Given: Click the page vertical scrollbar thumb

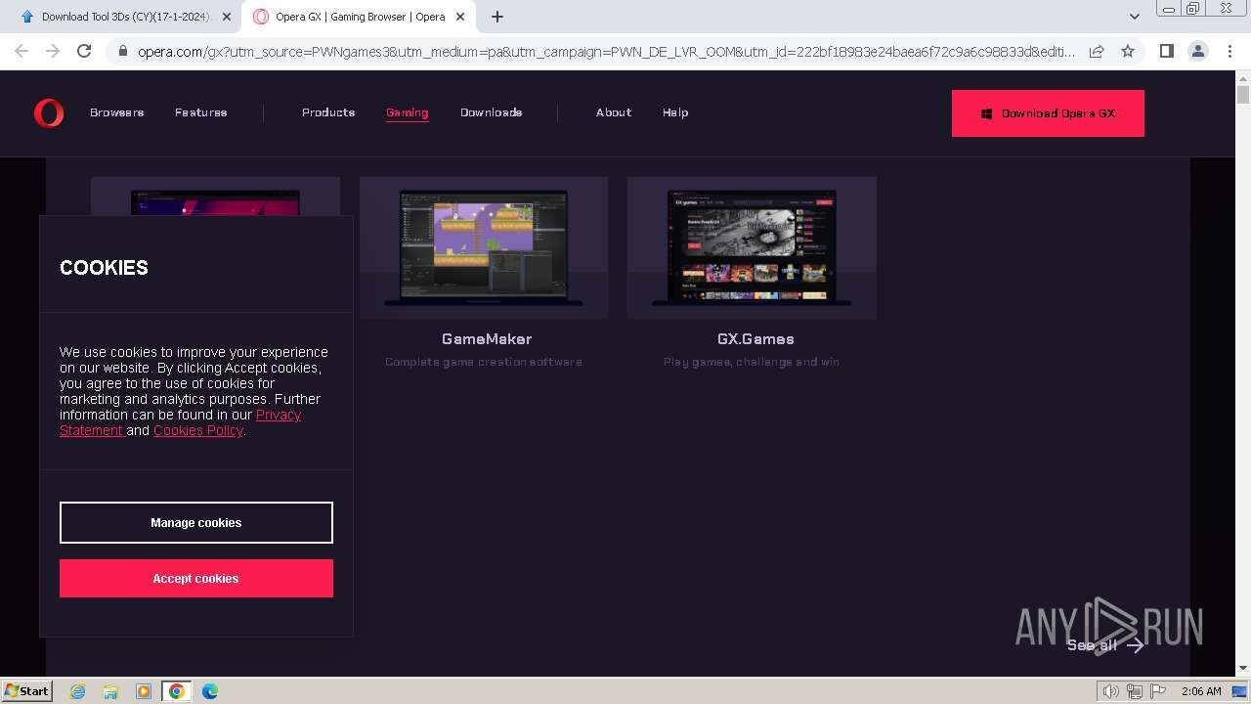Looking at the screenshot, I should [1243, 94].
